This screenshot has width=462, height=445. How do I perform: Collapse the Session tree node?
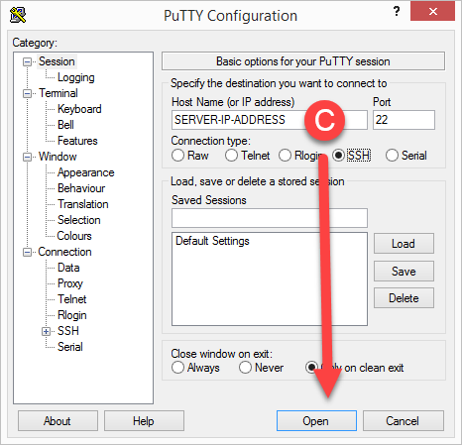27,61
